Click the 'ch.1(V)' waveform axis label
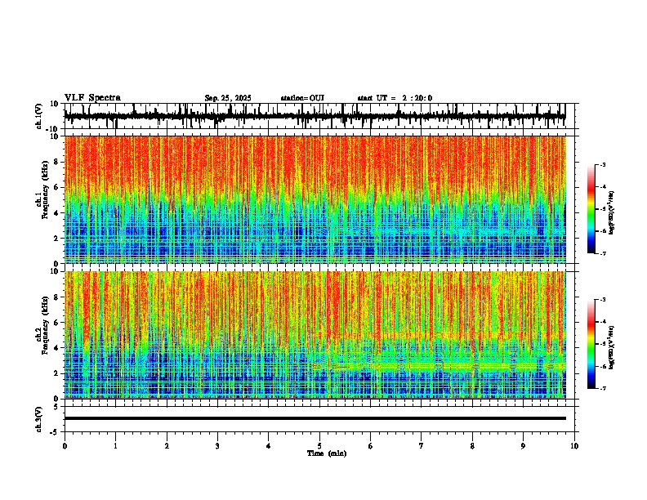Screen dimensions: 647x500 pos(39,116)
